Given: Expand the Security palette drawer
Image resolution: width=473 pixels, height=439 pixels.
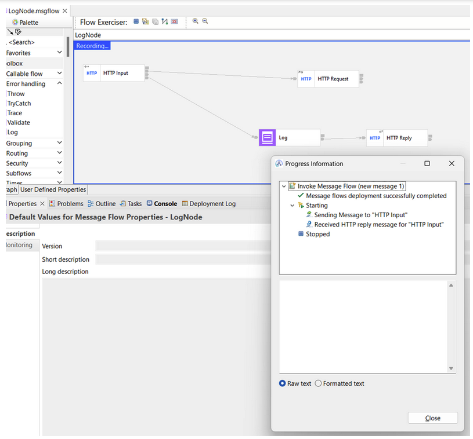Looking at the screenshot, I should 59,163.
